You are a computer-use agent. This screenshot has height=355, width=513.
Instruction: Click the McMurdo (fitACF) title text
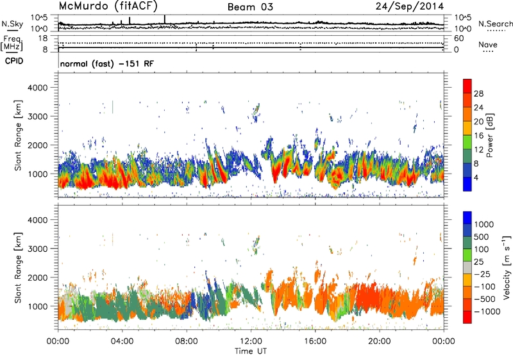click(x=108, y=6)
